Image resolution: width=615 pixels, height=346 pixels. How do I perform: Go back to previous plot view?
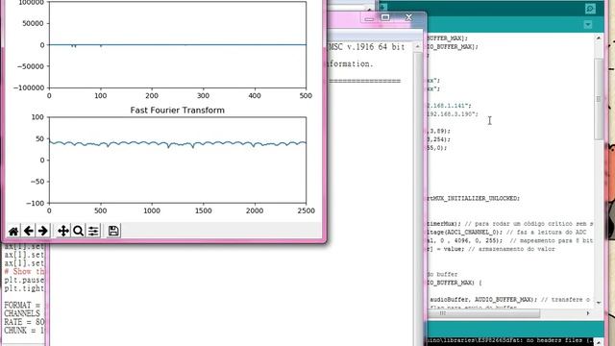coord(28,231)
